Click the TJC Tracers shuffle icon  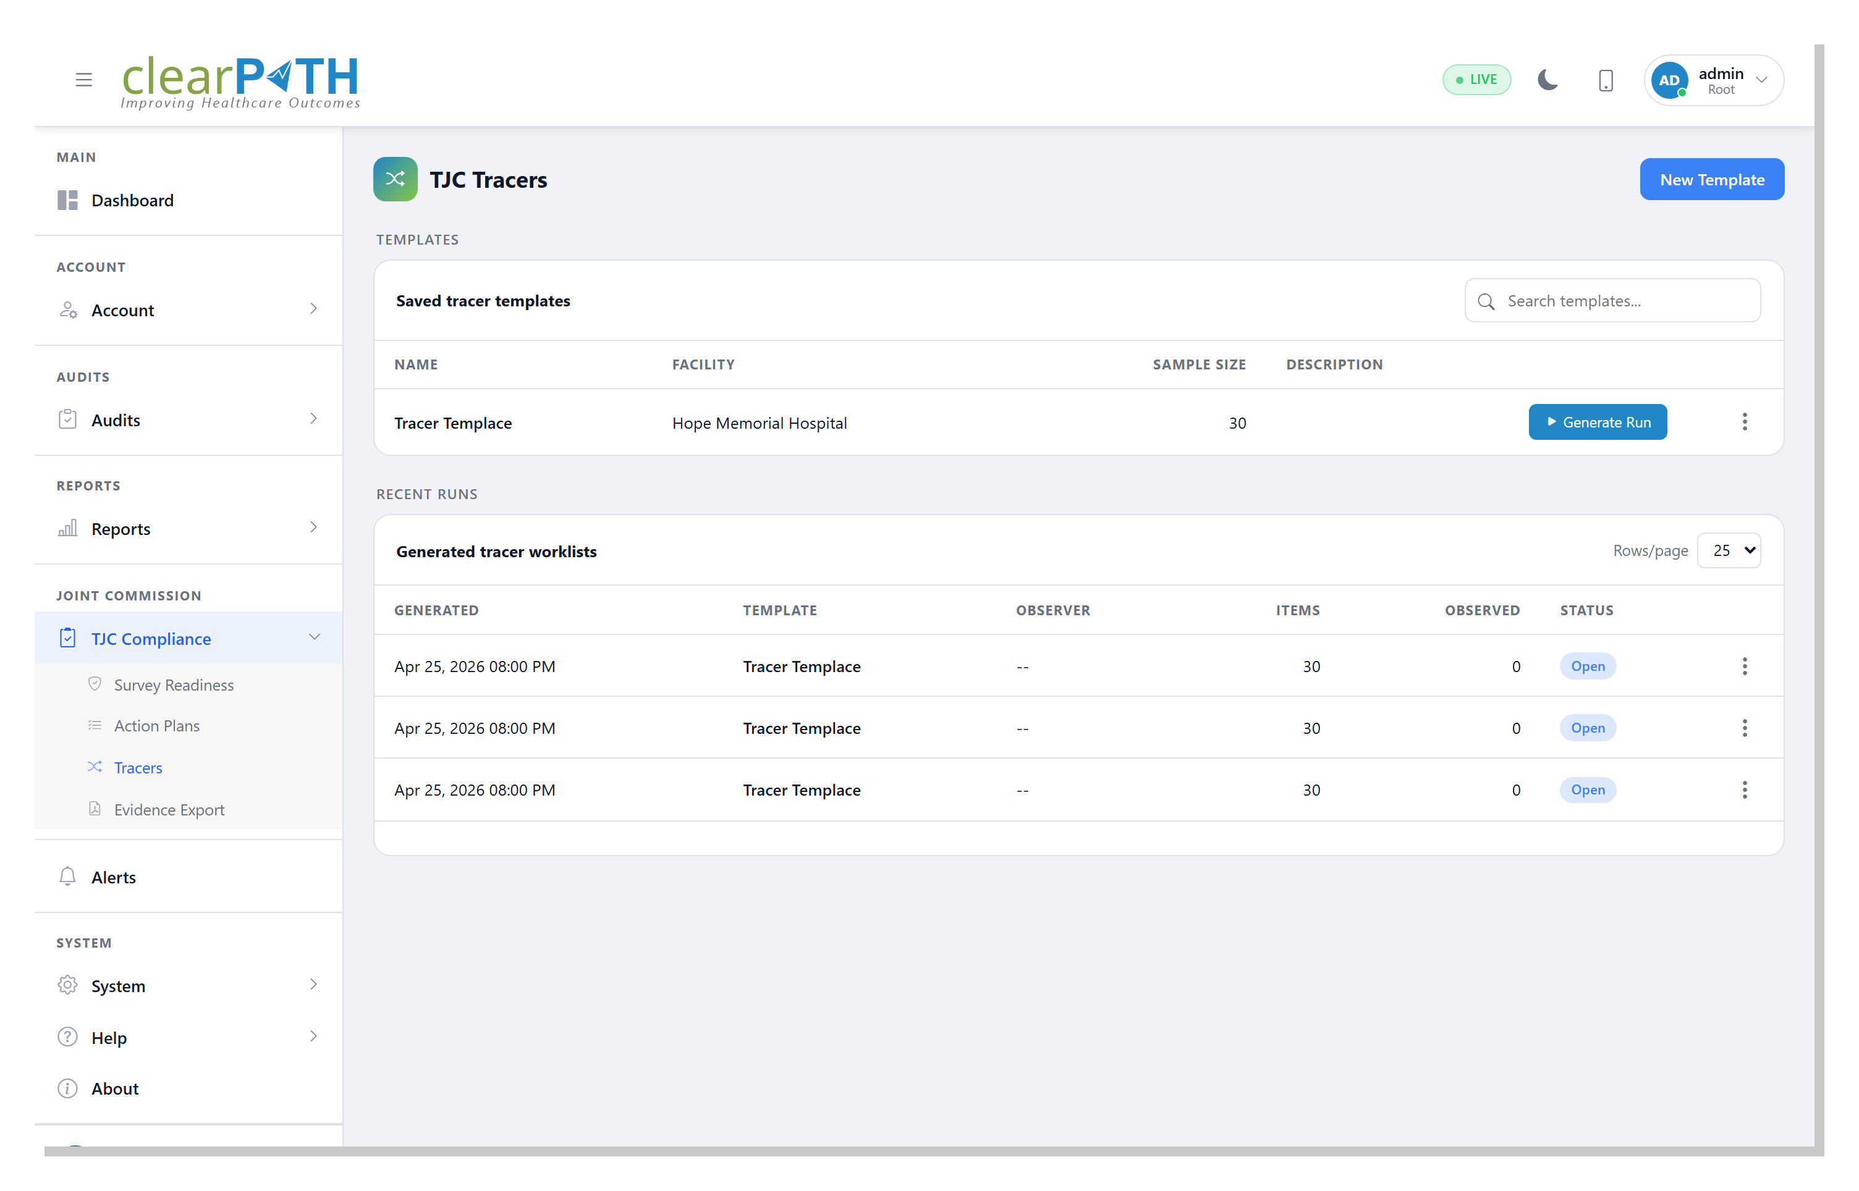(396, 179)
